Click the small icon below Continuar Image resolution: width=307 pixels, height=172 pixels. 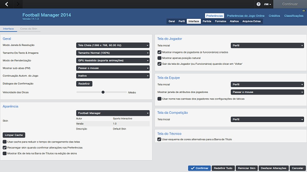pyautogui.click(x=304, y=11)
